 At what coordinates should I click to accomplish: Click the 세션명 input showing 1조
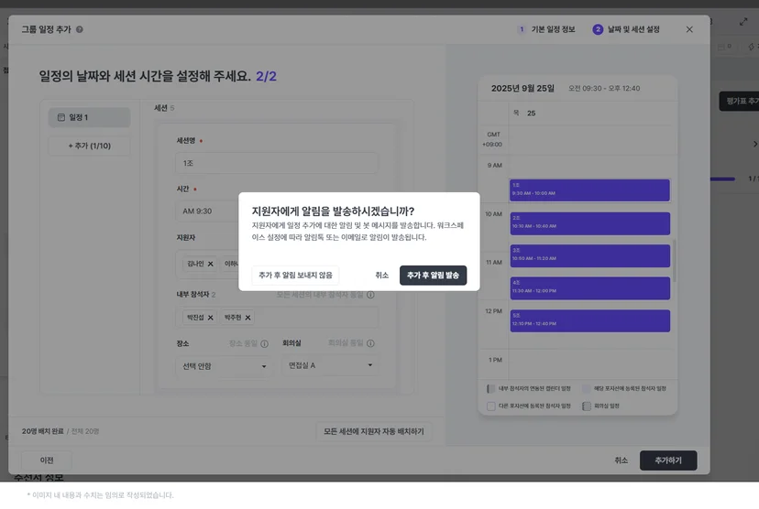coord(277,163)
